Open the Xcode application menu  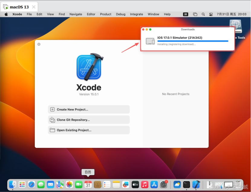tap(17, 14)
